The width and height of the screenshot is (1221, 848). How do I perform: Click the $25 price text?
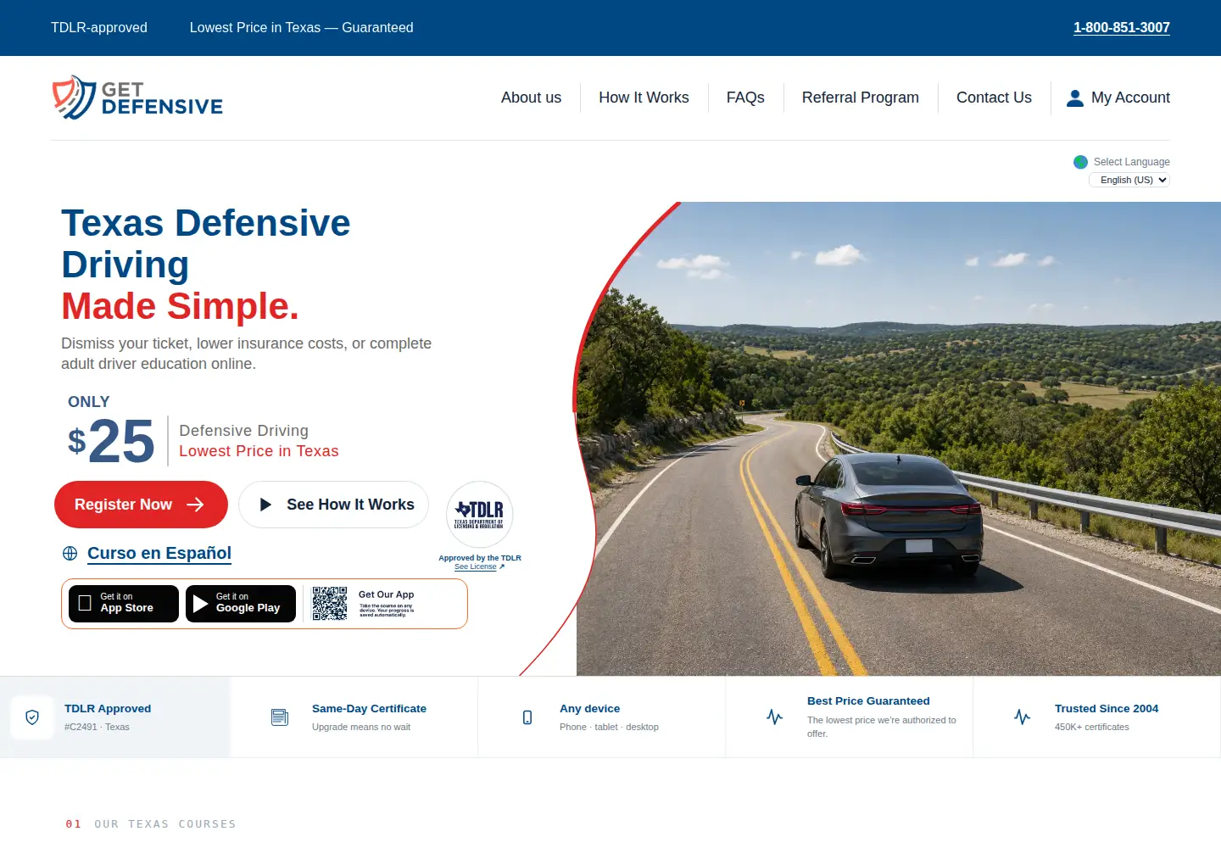(111, 441)
